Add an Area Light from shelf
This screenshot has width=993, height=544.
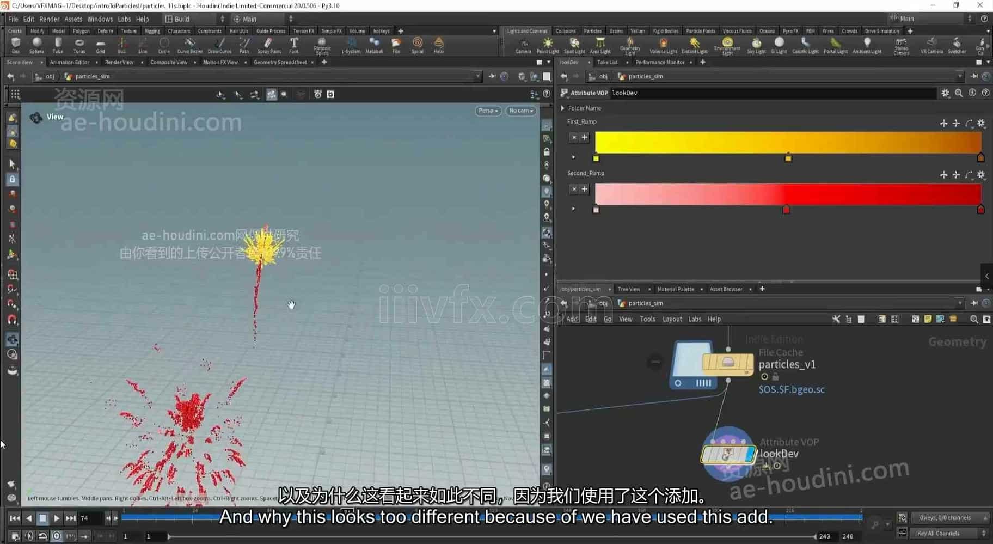600,46
